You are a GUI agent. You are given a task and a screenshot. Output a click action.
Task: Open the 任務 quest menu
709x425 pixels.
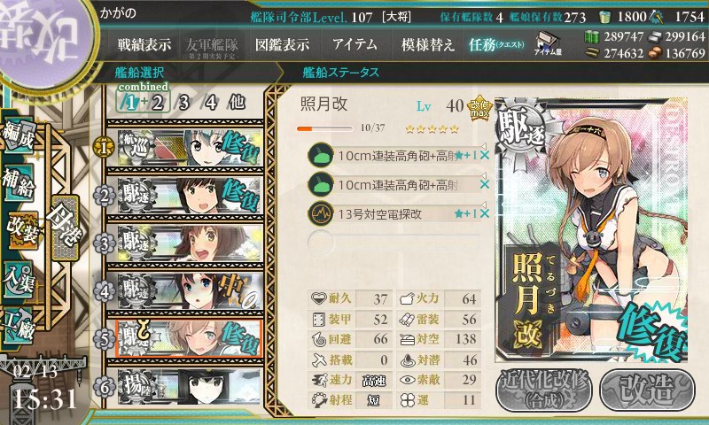[496, 44]
